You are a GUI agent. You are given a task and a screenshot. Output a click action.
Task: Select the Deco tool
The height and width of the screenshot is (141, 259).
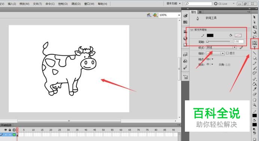coord(255,73)
